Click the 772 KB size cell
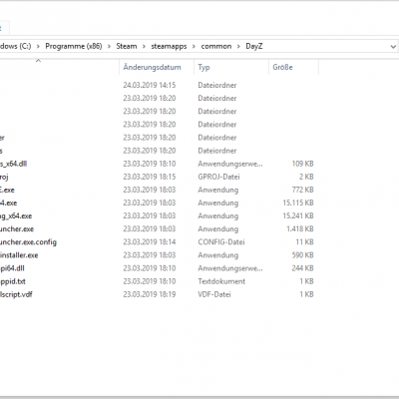Screen dimensions: 399x399 302,190
